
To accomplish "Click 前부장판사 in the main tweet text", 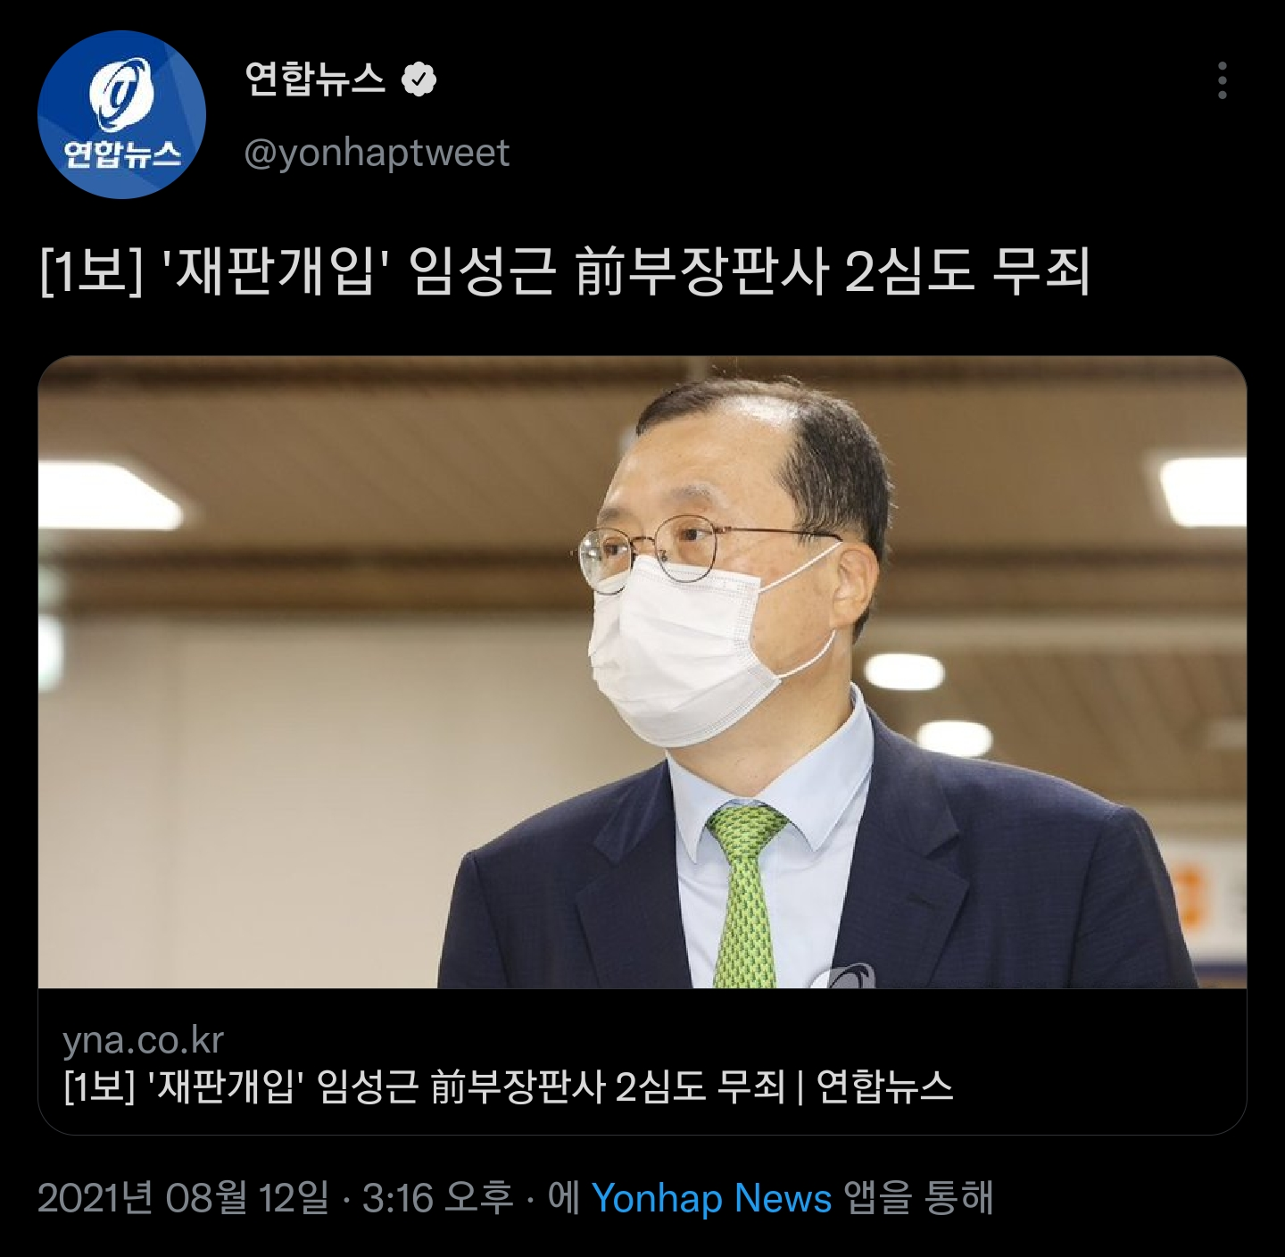I will [702, 272].
